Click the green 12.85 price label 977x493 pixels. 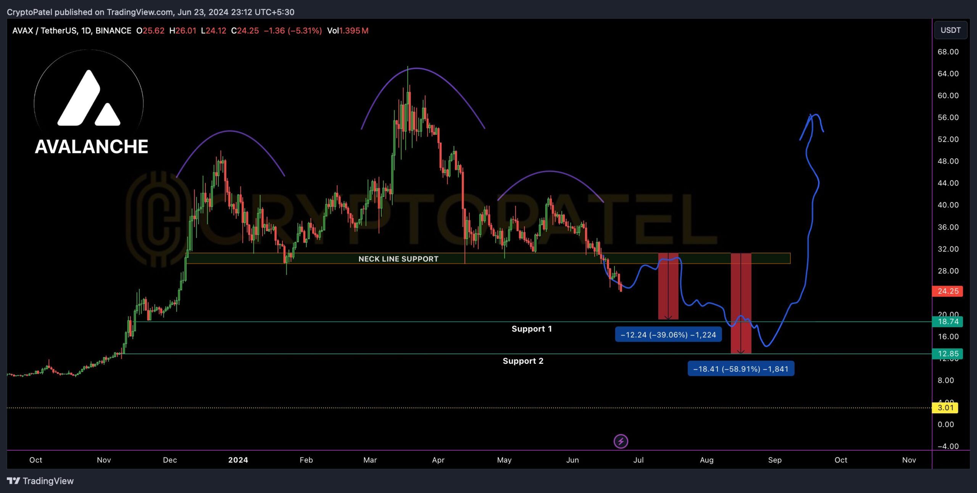(x=947, y=353)
